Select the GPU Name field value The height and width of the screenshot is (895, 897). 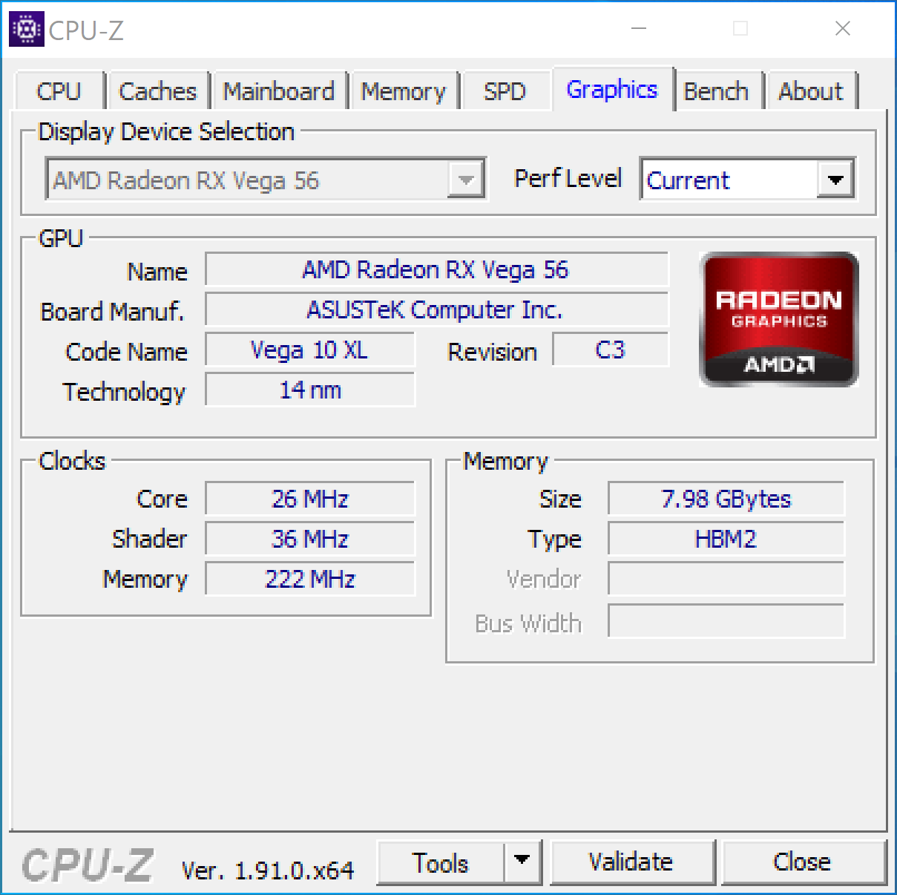436,269
